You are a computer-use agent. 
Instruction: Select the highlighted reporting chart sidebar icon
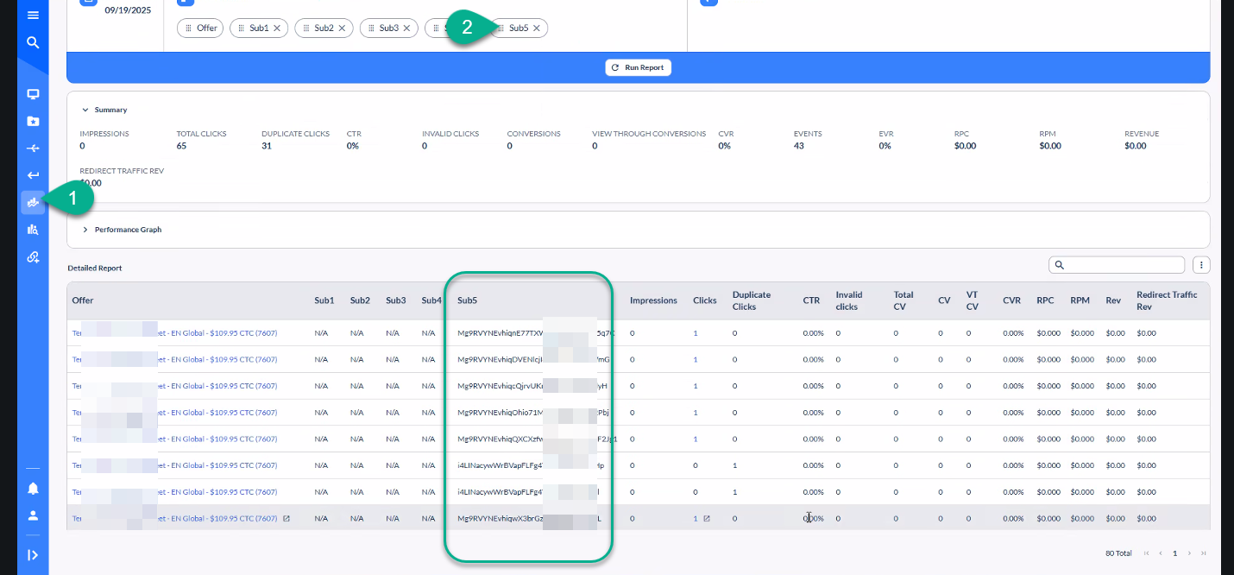point(33,202)
